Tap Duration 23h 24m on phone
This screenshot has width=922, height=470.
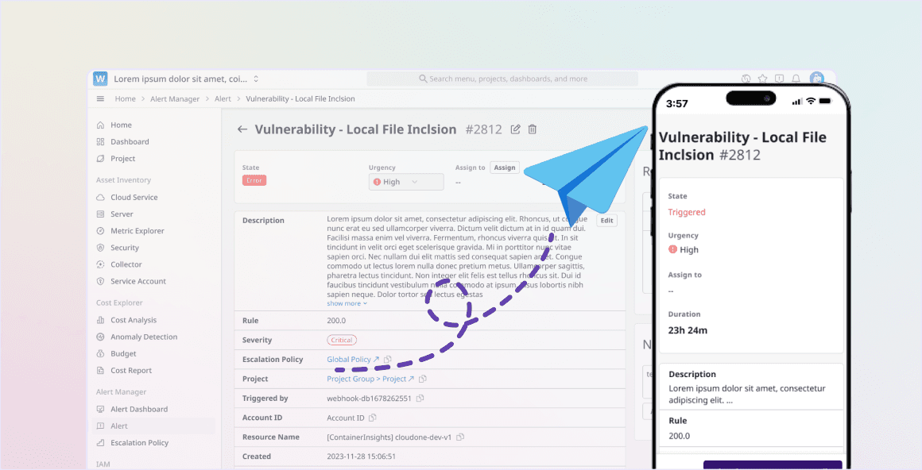point(688,330)
